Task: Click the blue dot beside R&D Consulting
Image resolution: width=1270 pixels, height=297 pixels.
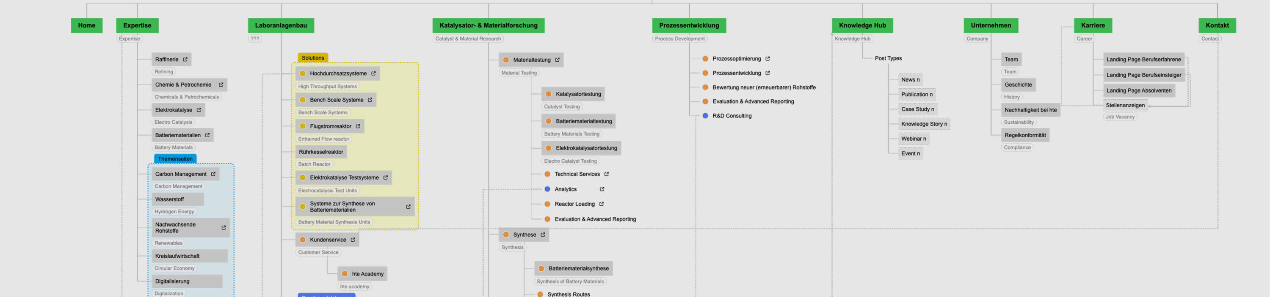Action: pos(705,116)
